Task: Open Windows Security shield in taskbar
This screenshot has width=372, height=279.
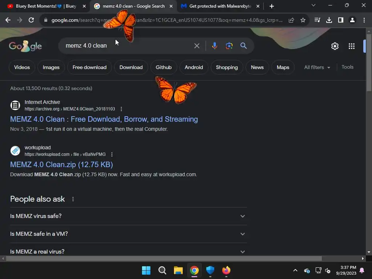Action: 210,270
